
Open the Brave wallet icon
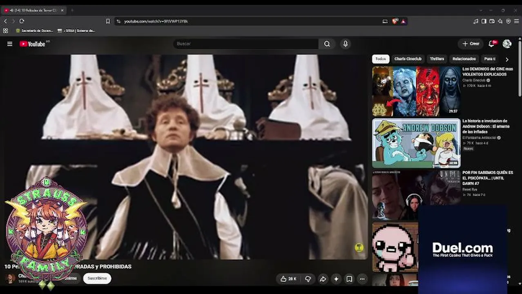(x=492, y=21)
